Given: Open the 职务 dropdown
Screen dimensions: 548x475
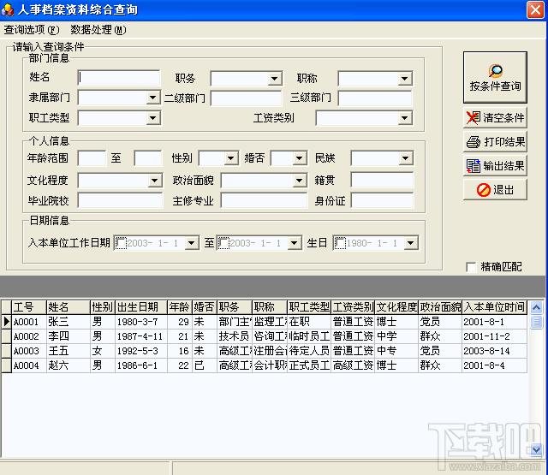Looking at the screenshot, I should [275, 79].
